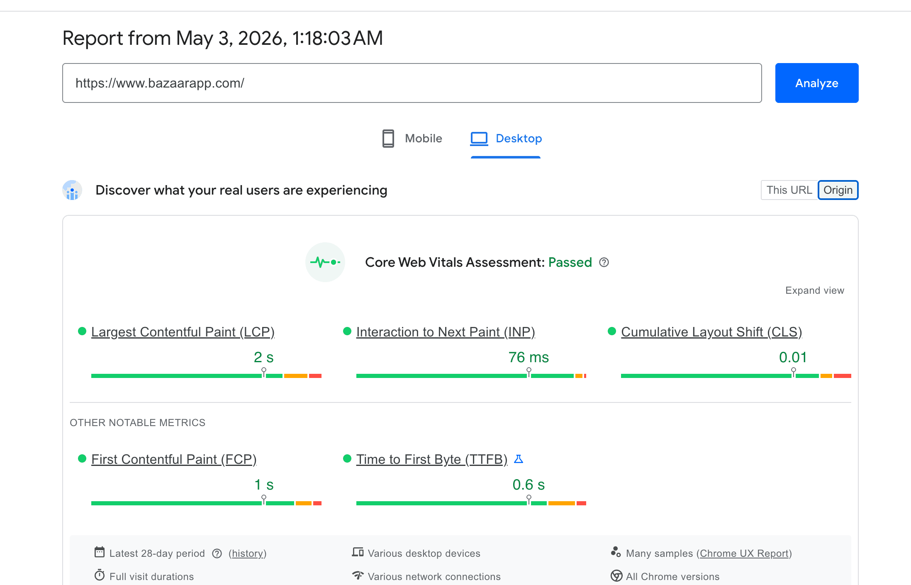
Task: Click the Report from May 3, 2026 heading
Action: [223, 38]
